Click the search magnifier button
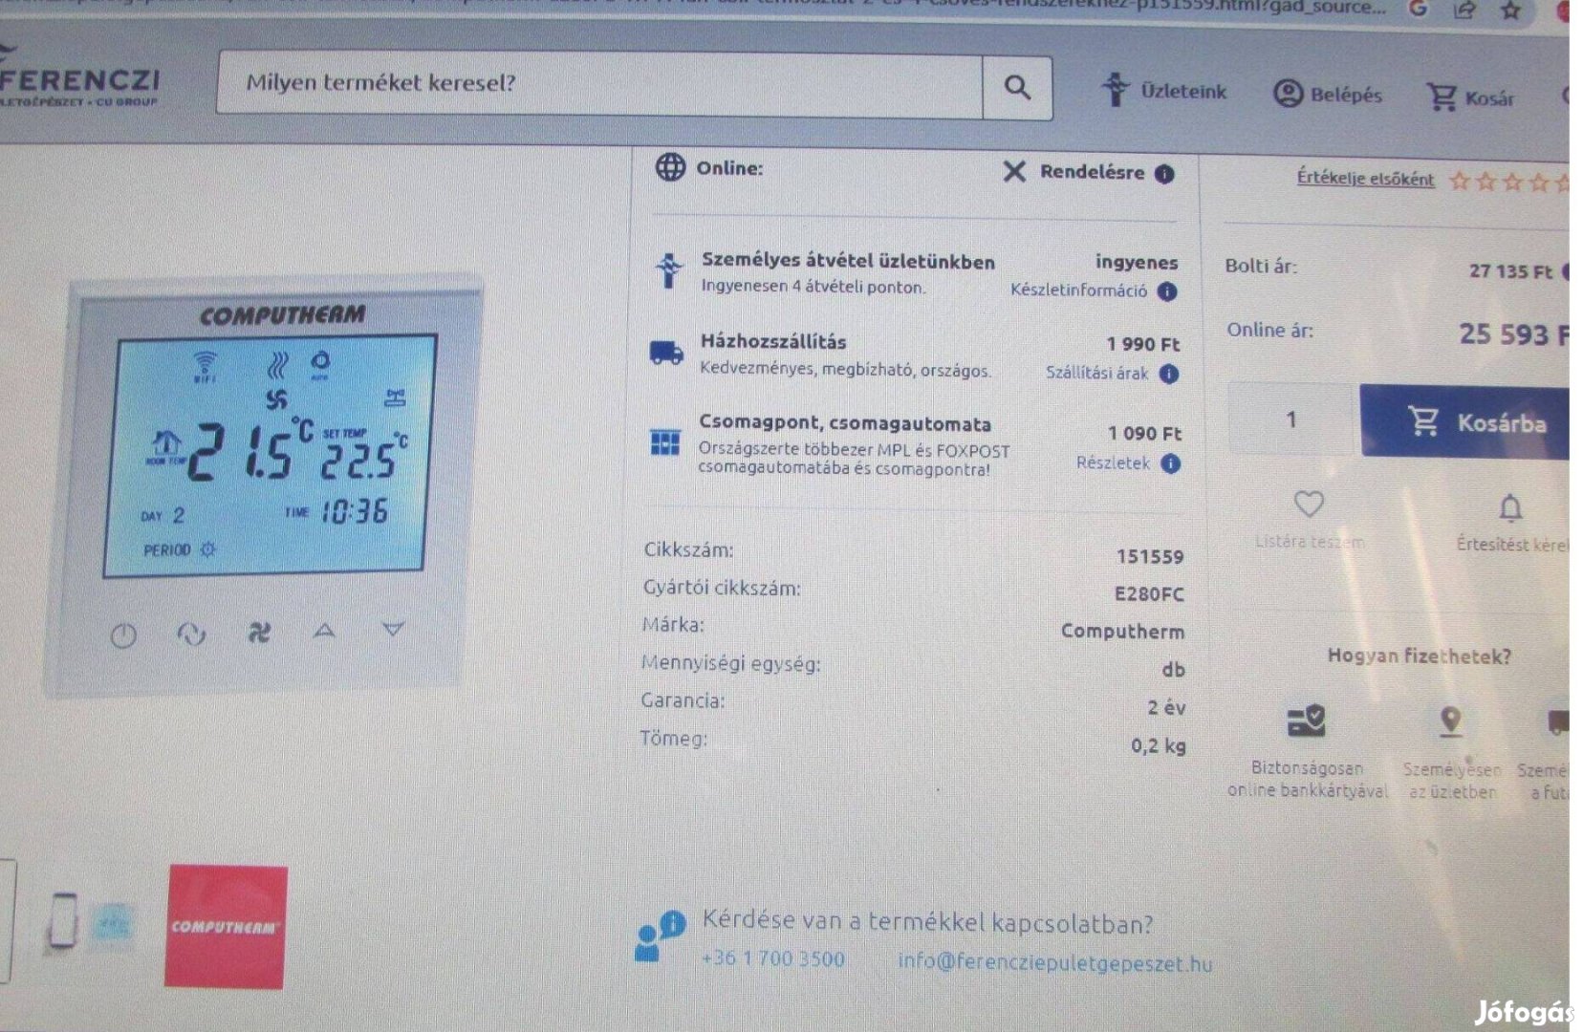The image size is (1583, 1032). tap(1017, 88)
